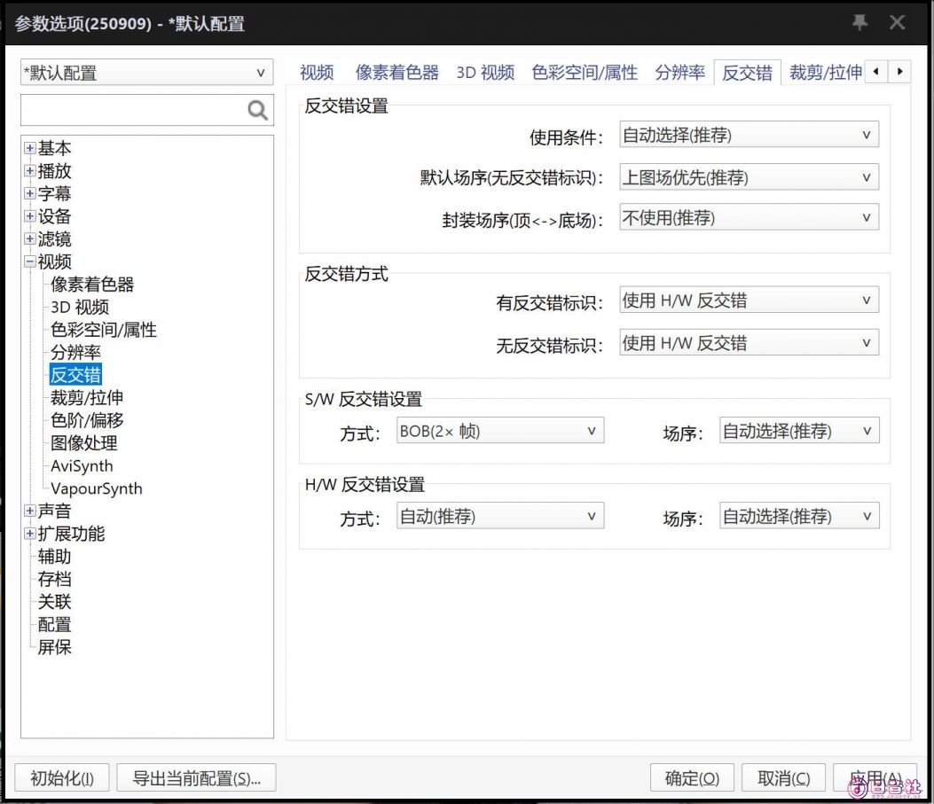The image size is (934, 804).
Task: Click the left arrow to scroll tabs
Action: coord(877,71)
